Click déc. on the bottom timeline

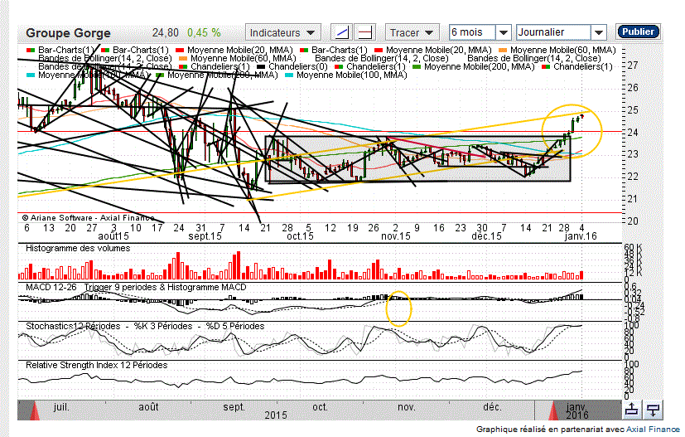(492, 407)
